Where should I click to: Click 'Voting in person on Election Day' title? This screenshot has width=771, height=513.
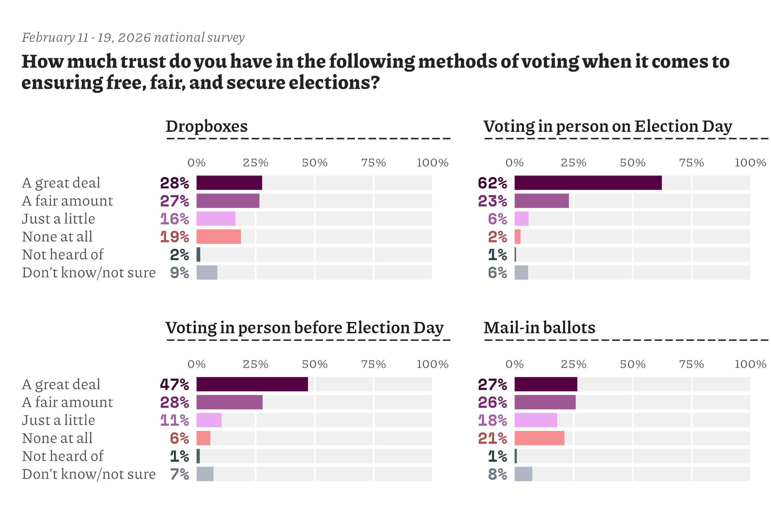607,126
